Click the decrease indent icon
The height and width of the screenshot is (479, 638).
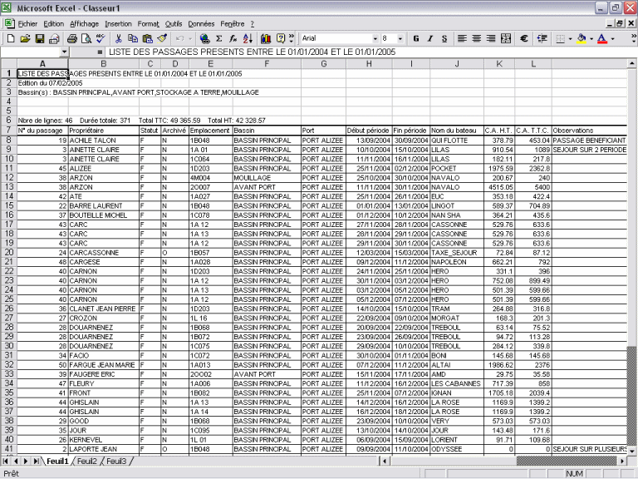(x=542, y=39)
